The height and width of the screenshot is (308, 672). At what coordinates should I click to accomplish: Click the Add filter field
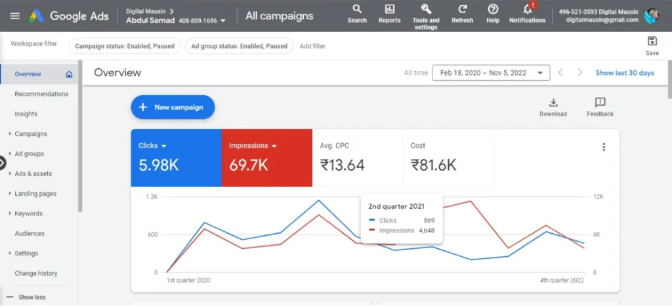312,46
